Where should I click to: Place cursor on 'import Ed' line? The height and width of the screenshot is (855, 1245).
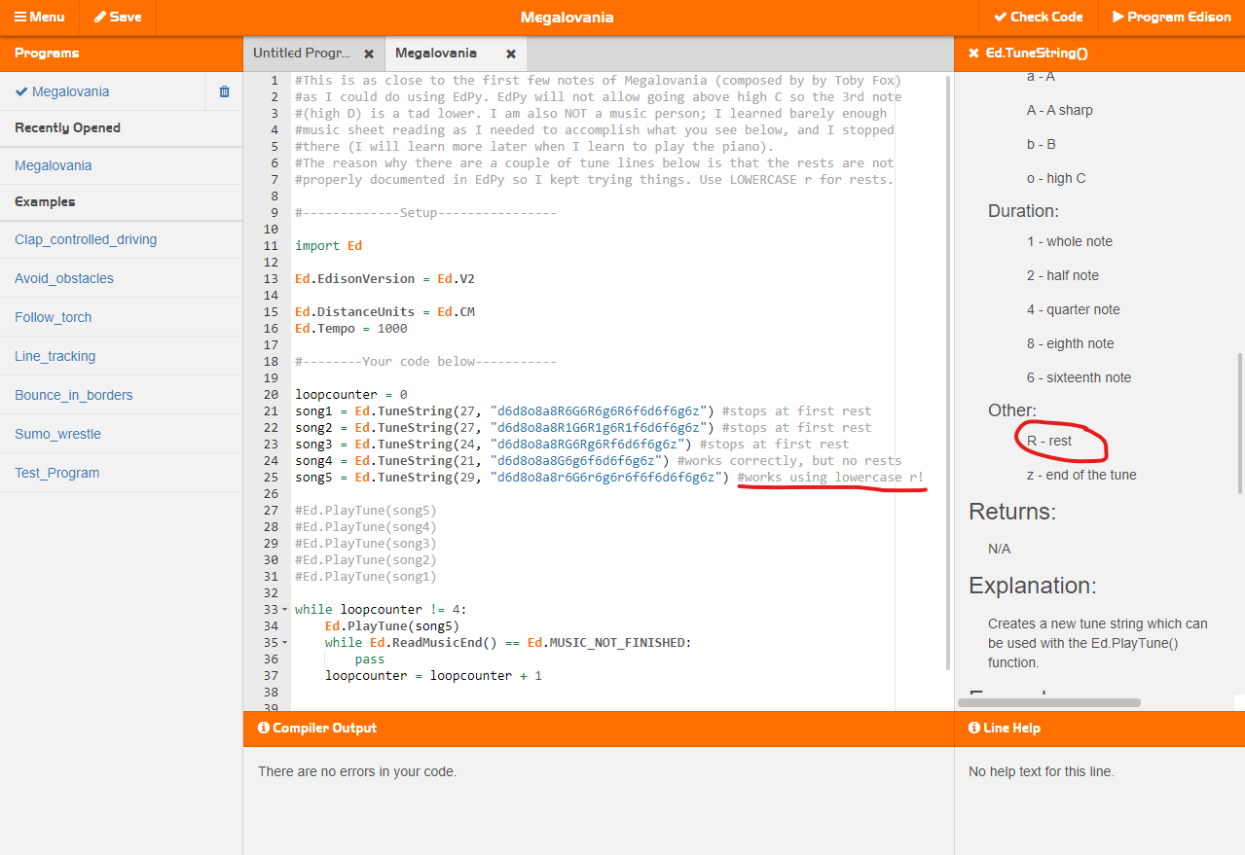[328, 246]
